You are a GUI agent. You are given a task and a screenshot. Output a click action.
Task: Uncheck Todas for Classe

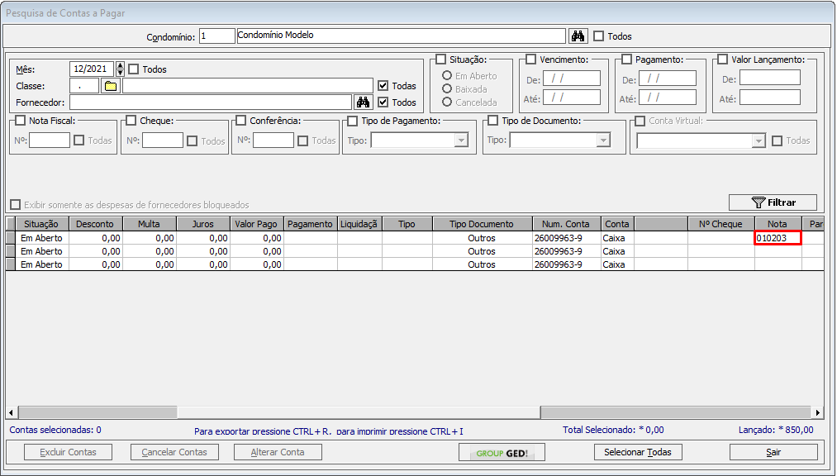click(x=383, y=85)
